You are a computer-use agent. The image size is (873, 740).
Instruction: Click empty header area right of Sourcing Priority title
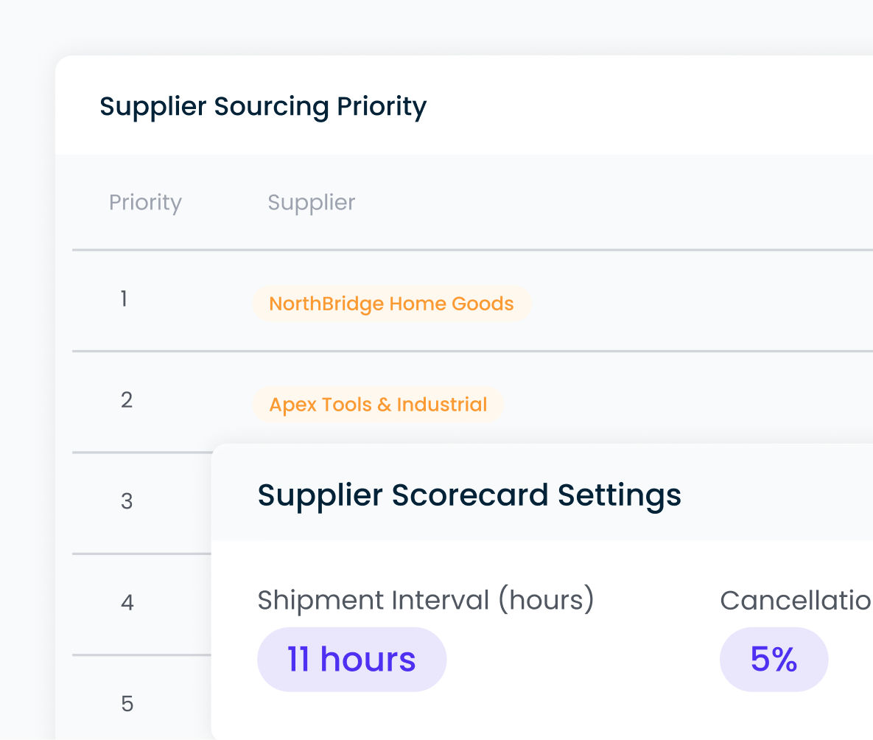point(648,106)
